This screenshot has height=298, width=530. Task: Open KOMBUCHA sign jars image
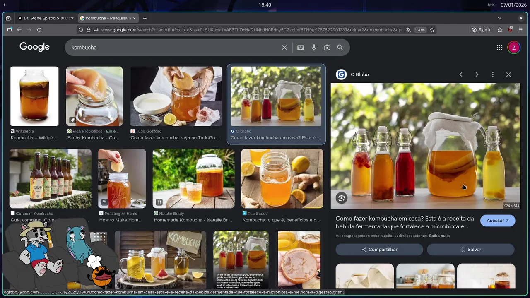click(160, 260)
